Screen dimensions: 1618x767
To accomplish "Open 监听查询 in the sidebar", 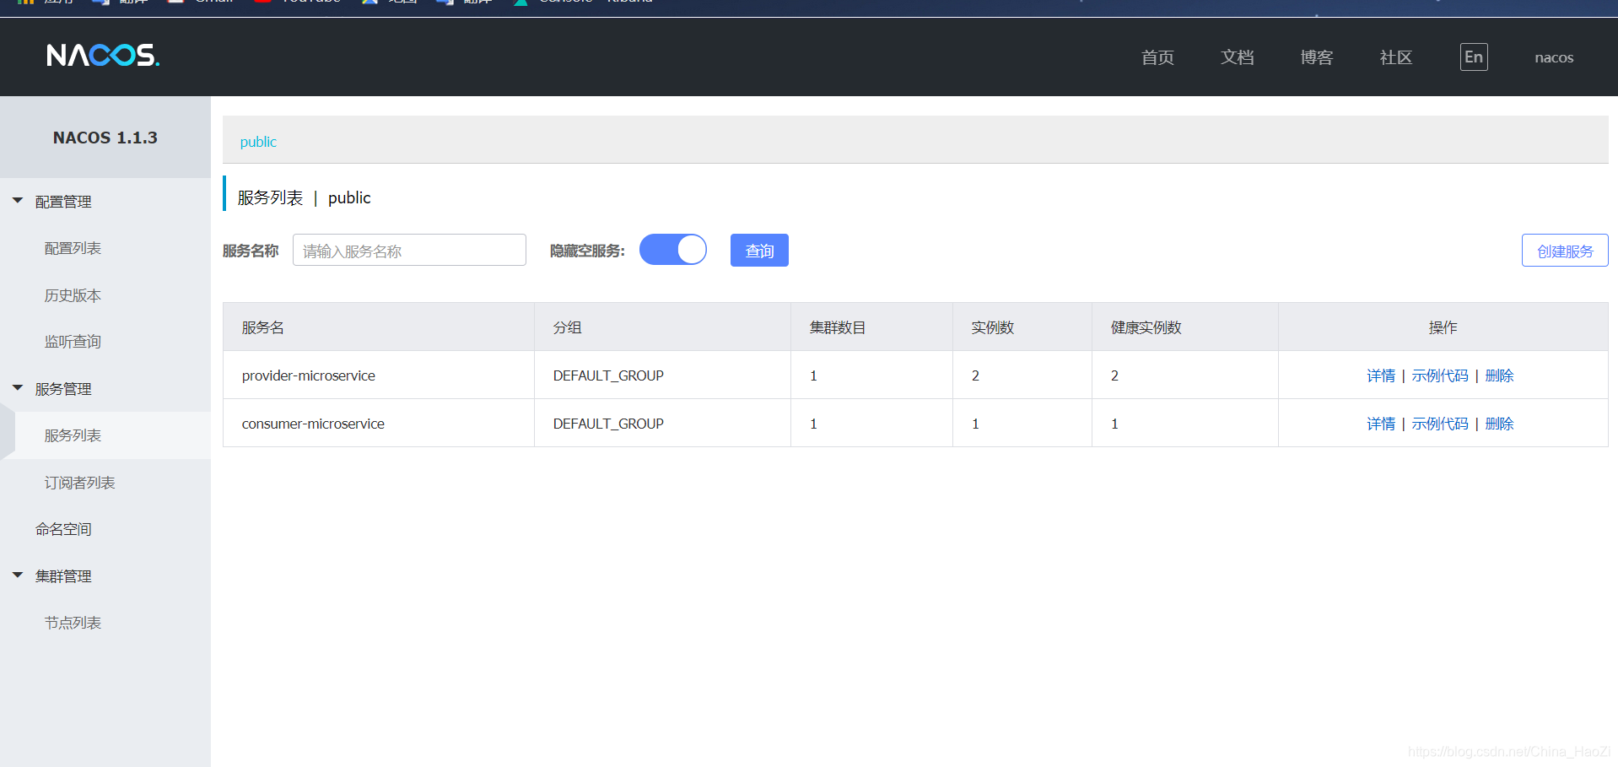I will 73,342.
